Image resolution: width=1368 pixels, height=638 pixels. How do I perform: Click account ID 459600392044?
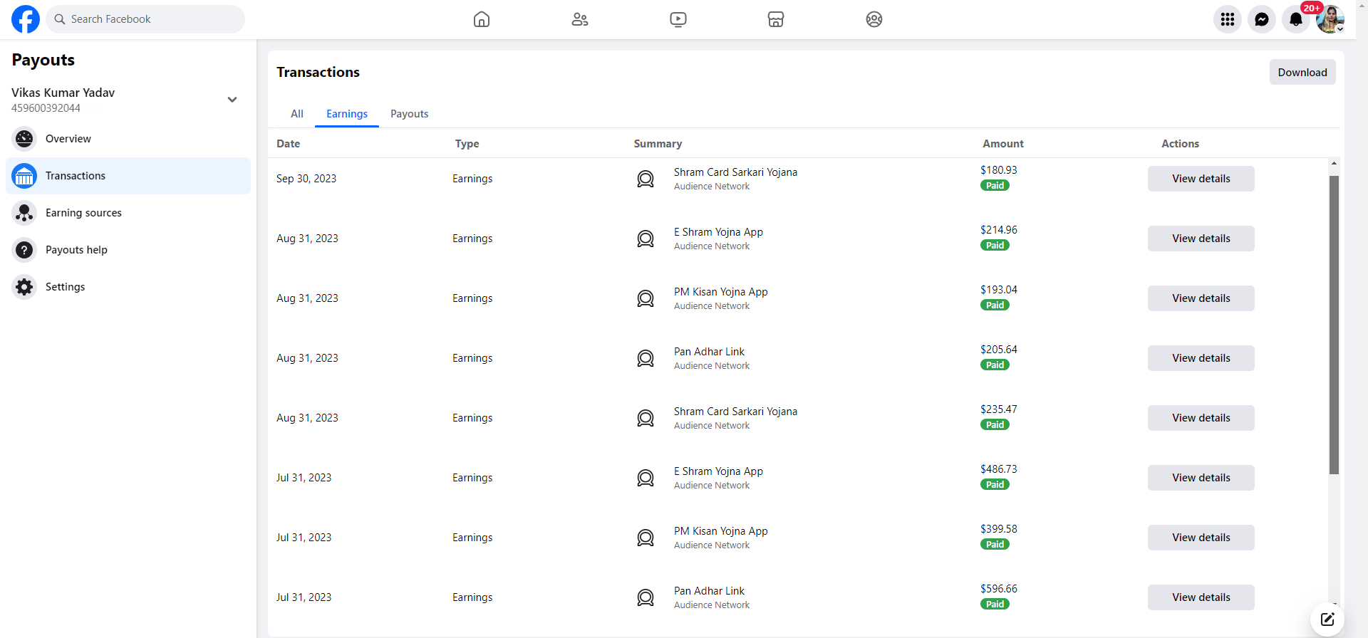click(46, 108)
